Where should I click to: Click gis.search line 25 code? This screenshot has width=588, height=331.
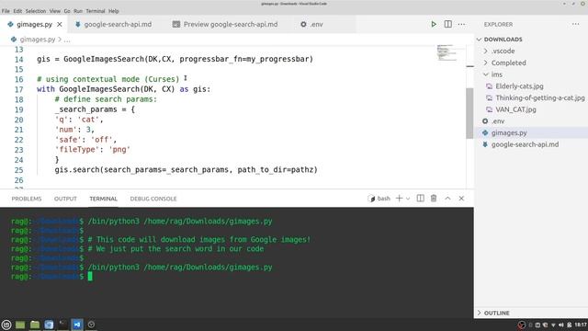186,169
